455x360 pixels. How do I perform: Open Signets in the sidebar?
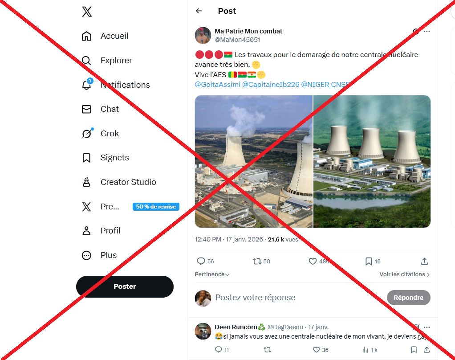[x=86, y=158]
